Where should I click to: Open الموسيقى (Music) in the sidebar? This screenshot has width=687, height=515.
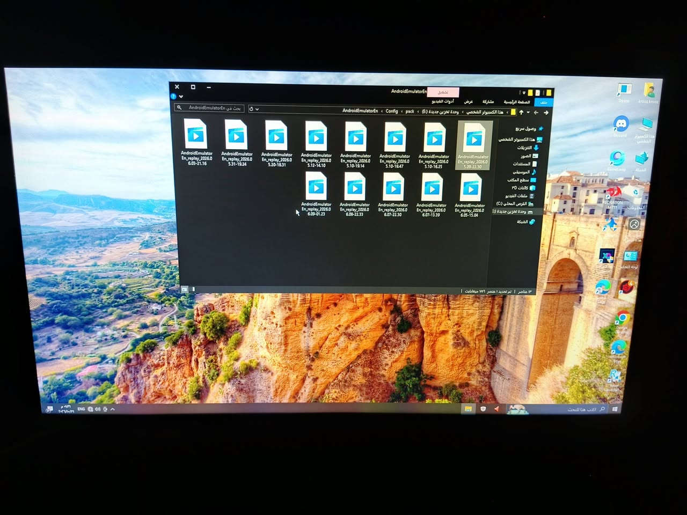point(524,172)
